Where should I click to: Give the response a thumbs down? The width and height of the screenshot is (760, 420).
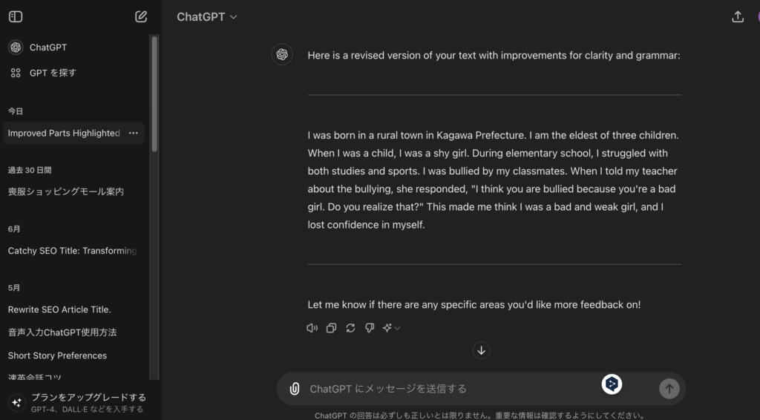tap(370, 328)
